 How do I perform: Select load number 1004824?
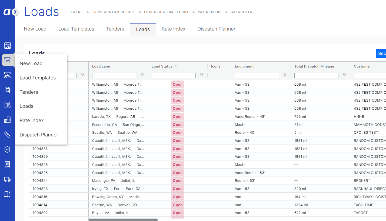click(x=40, y=180)
